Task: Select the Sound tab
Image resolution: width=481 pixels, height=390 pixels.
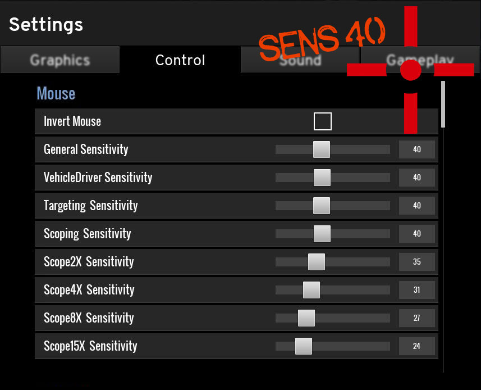Action: [x=300, y=60]
